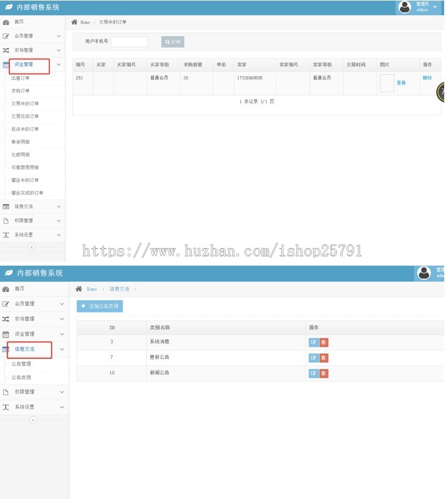Edit the 更新公告 category

pos(313,358)
